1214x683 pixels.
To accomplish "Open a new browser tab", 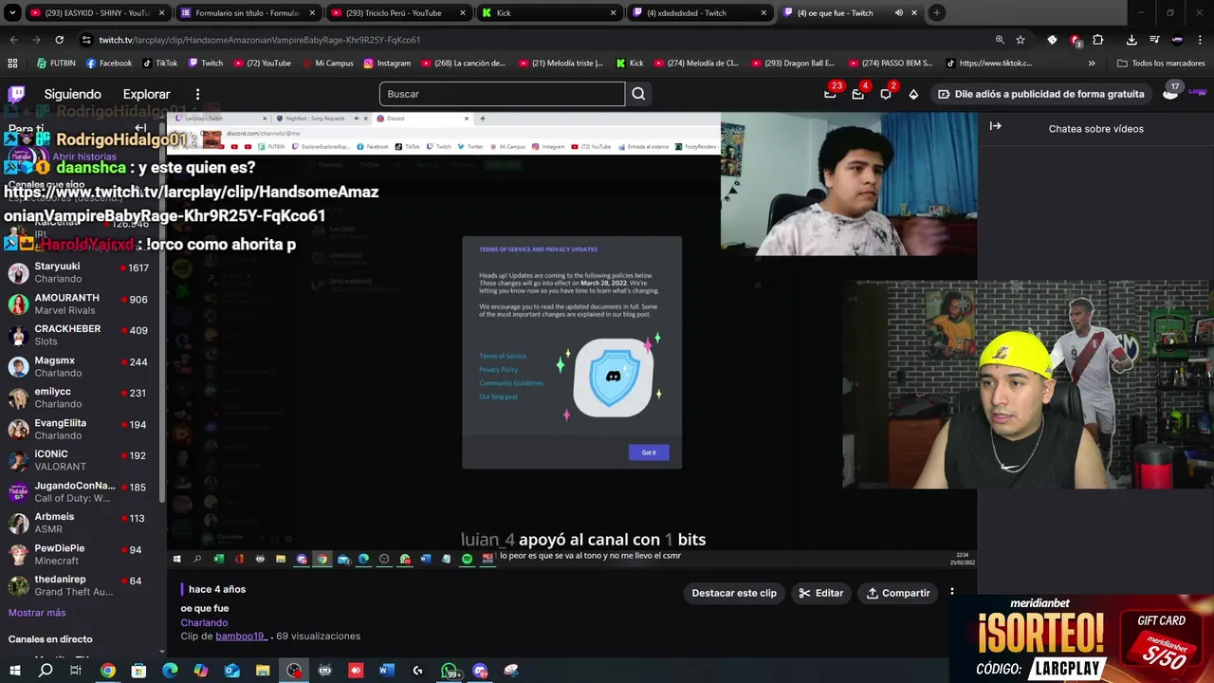I will (x=936, y=13).
